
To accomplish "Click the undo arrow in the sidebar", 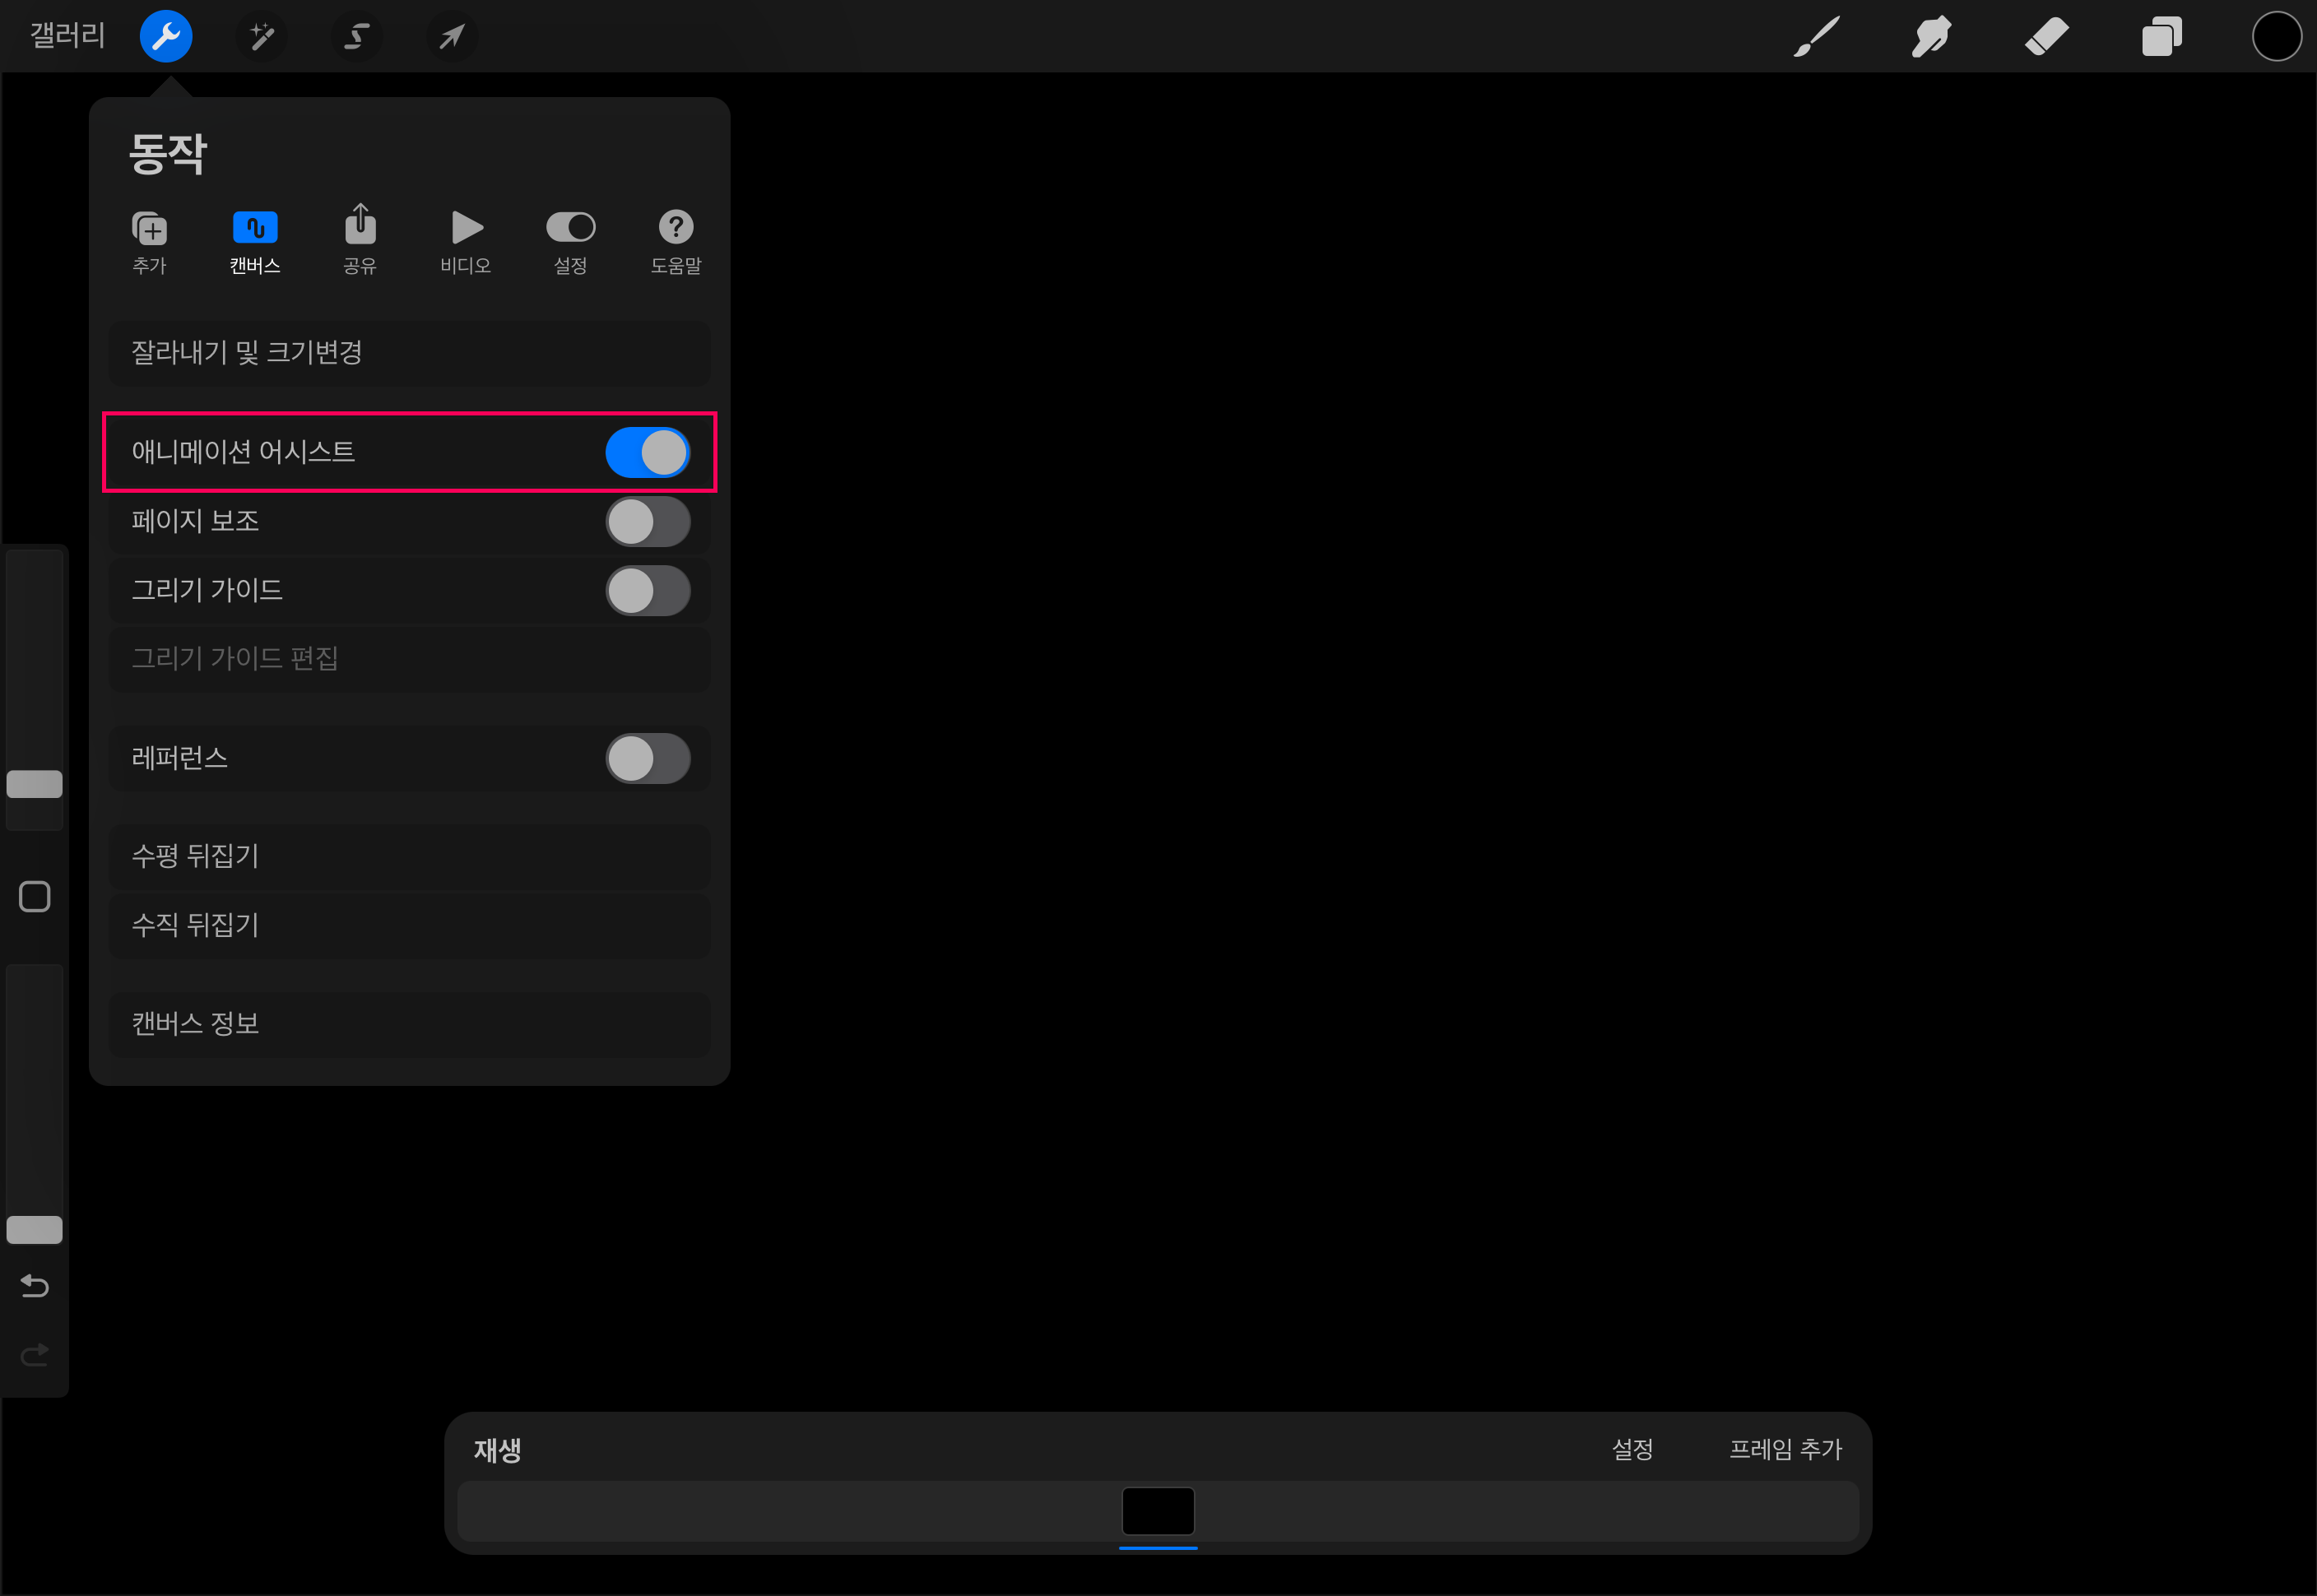I will (x=35, y=1286).
